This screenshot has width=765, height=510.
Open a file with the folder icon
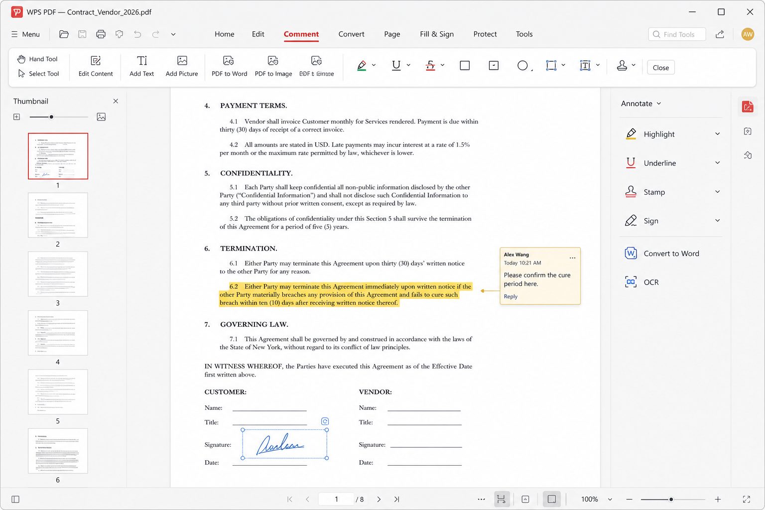pos(64,34)
